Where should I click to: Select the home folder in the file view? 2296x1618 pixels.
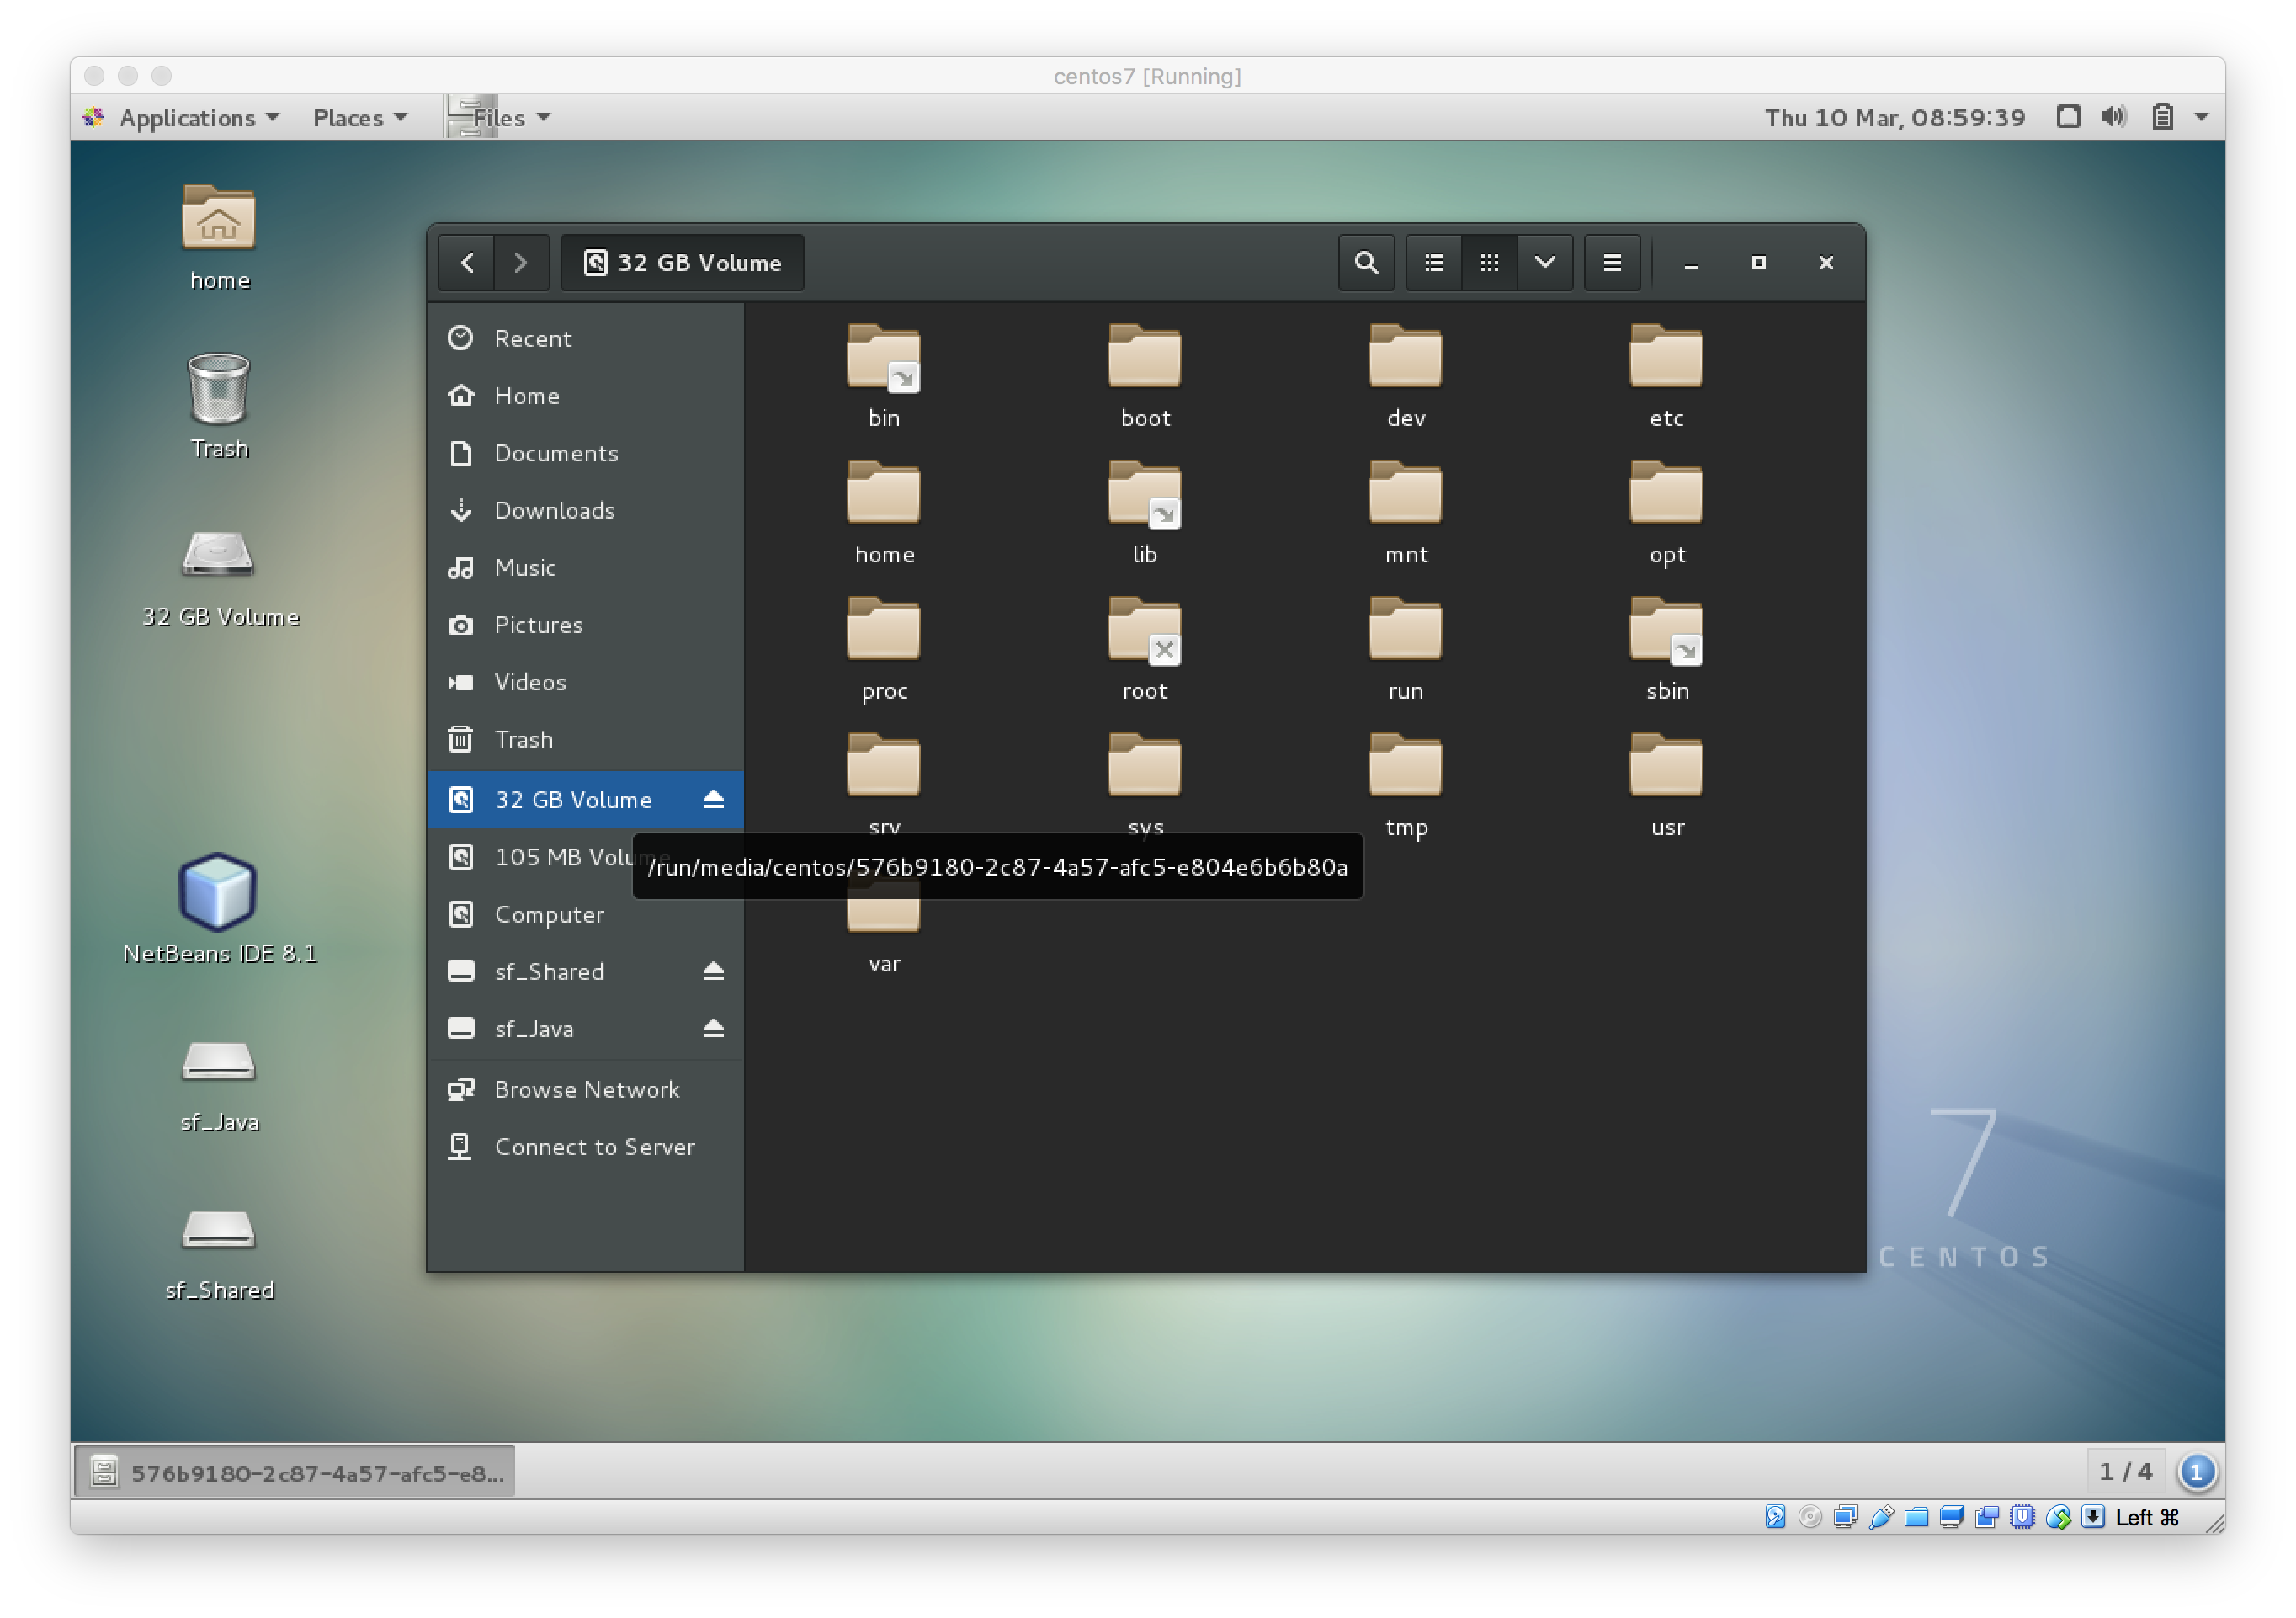point(884,513)
